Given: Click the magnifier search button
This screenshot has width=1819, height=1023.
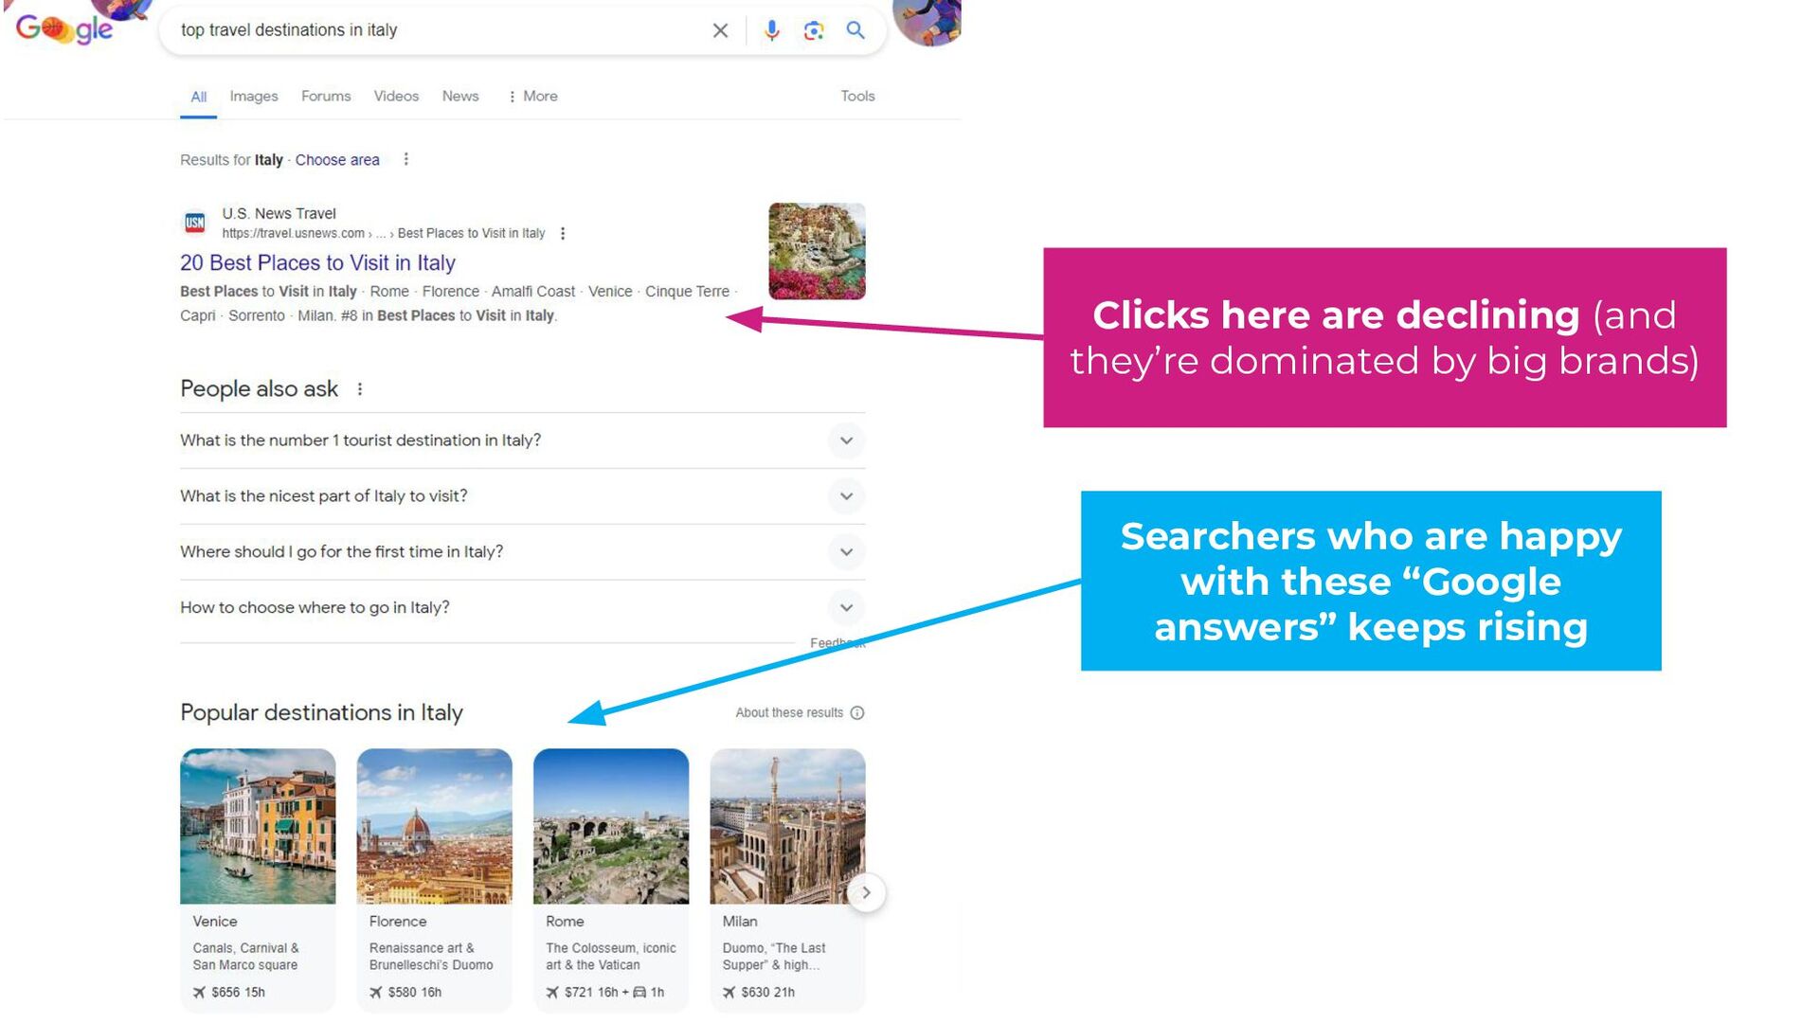Looking at the screenshot, I should tap(855, 30).
